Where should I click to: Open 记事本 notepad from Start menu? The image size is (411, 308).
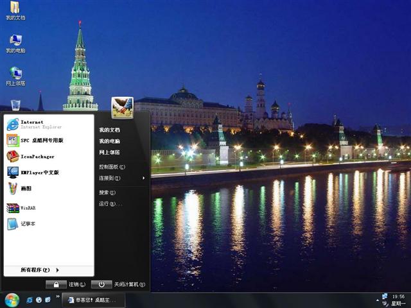click(x=49, y=224)
